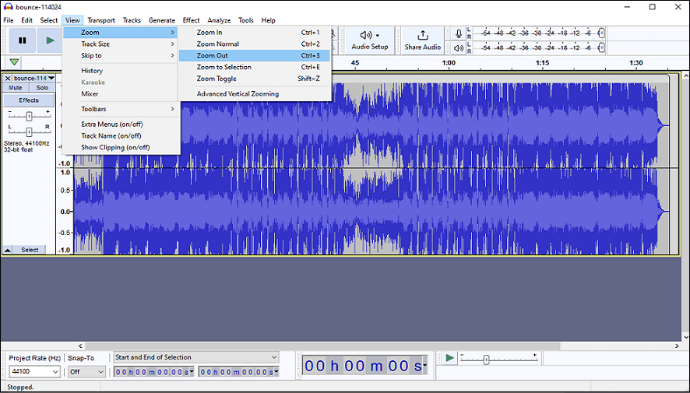Click the Pause button in transport toolbar
Screen dimensions: 690x393
click(22, 40)
